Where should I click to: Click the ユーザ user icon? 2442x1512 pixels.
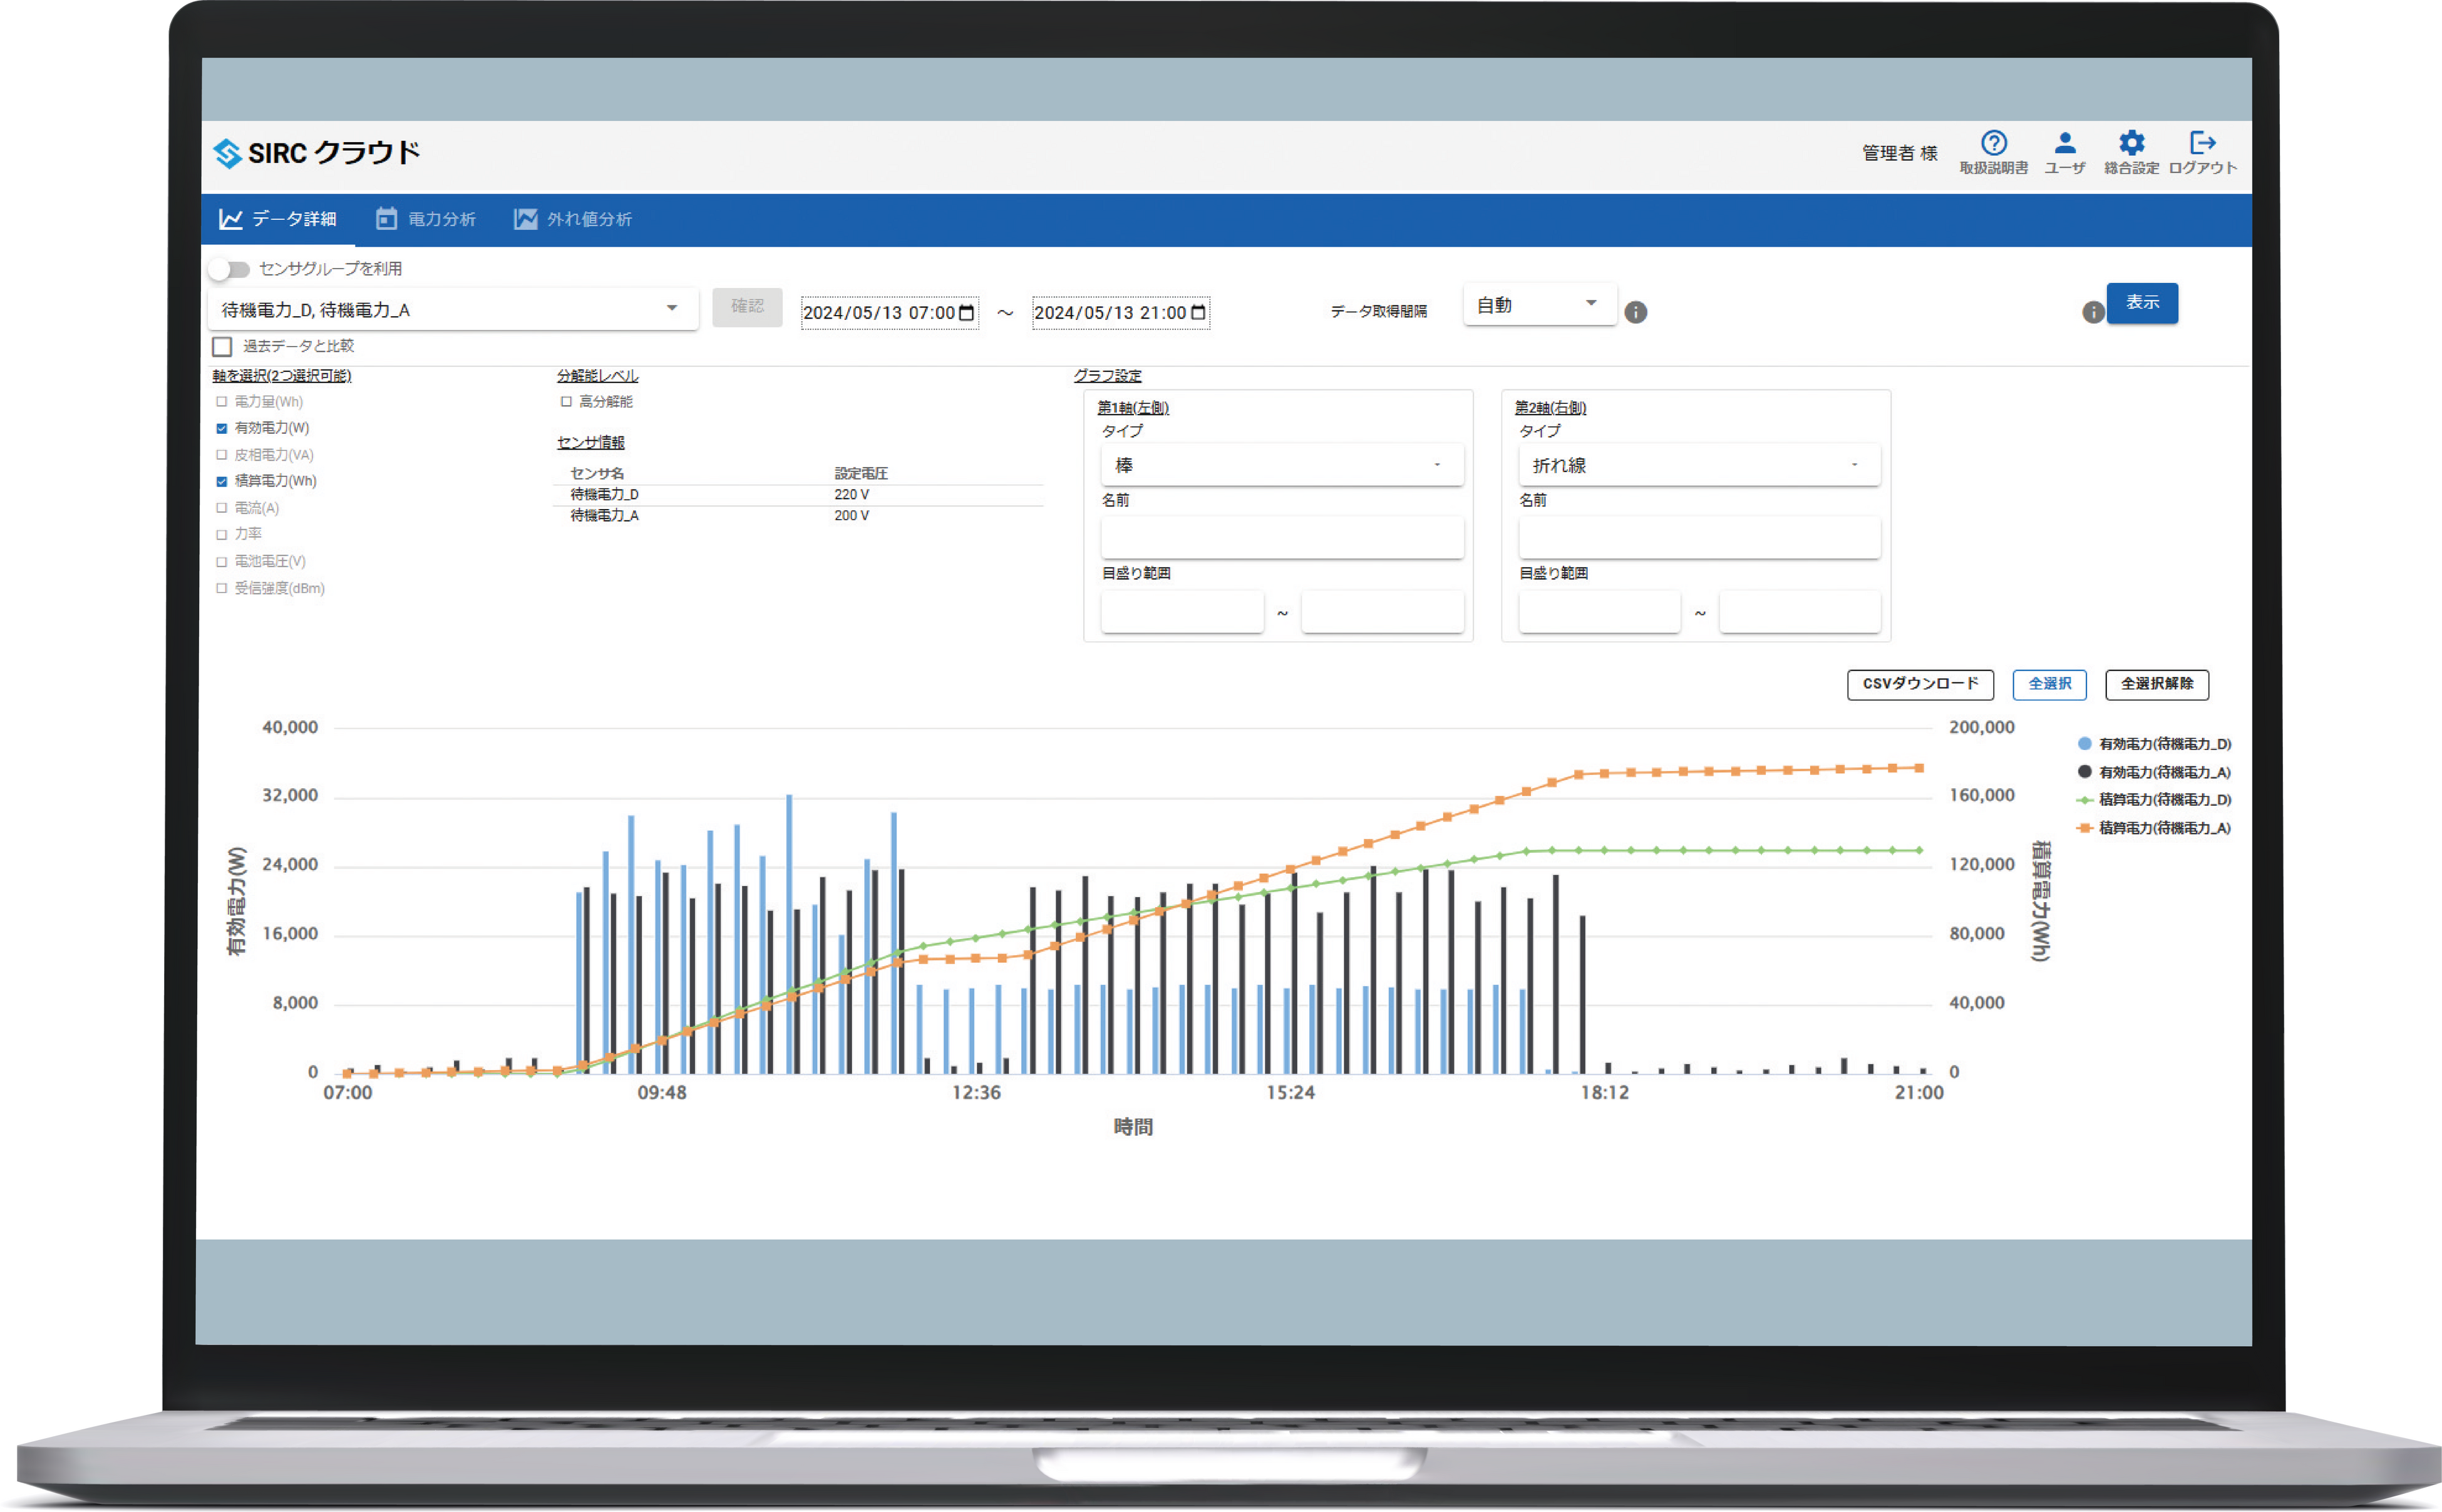pos(2064,143)
